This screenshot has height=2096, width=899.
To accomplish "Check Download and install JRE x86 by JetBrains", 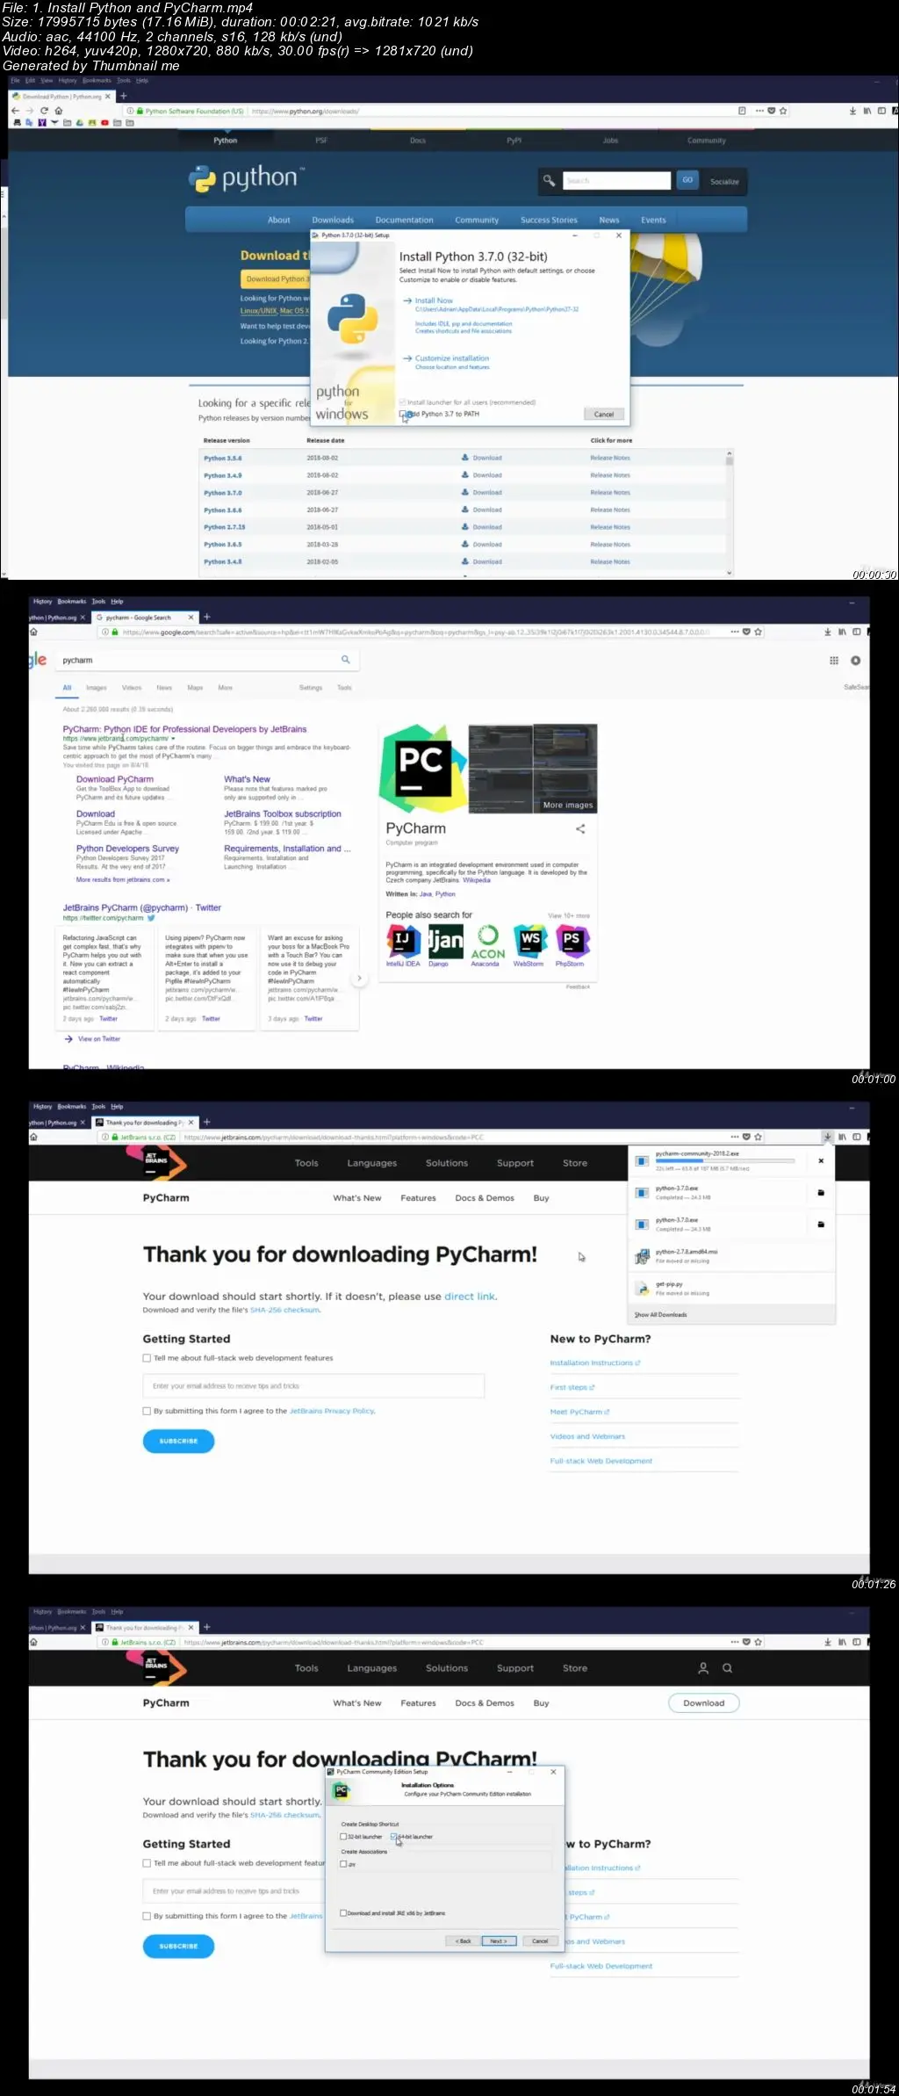I will tap(343, 1912).
